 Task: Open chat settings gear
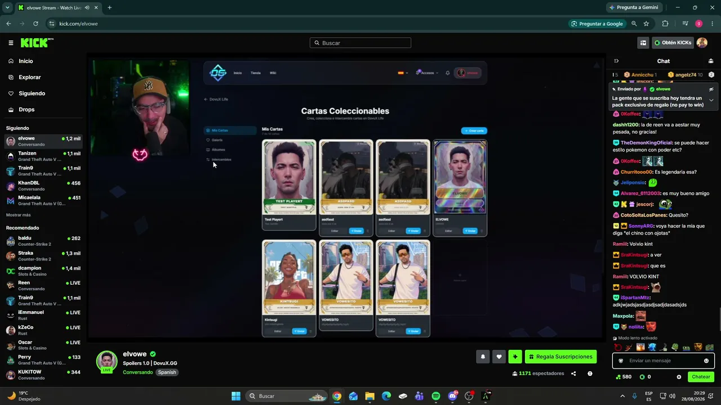679,377
